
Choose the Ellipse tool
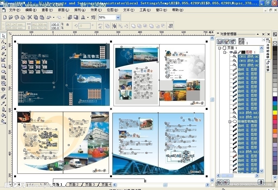pos(4,72)
